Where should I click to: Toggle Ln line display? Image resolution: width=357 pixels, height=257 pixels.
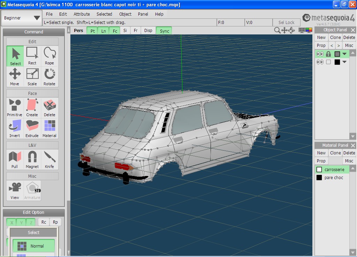tap(104, 31)
